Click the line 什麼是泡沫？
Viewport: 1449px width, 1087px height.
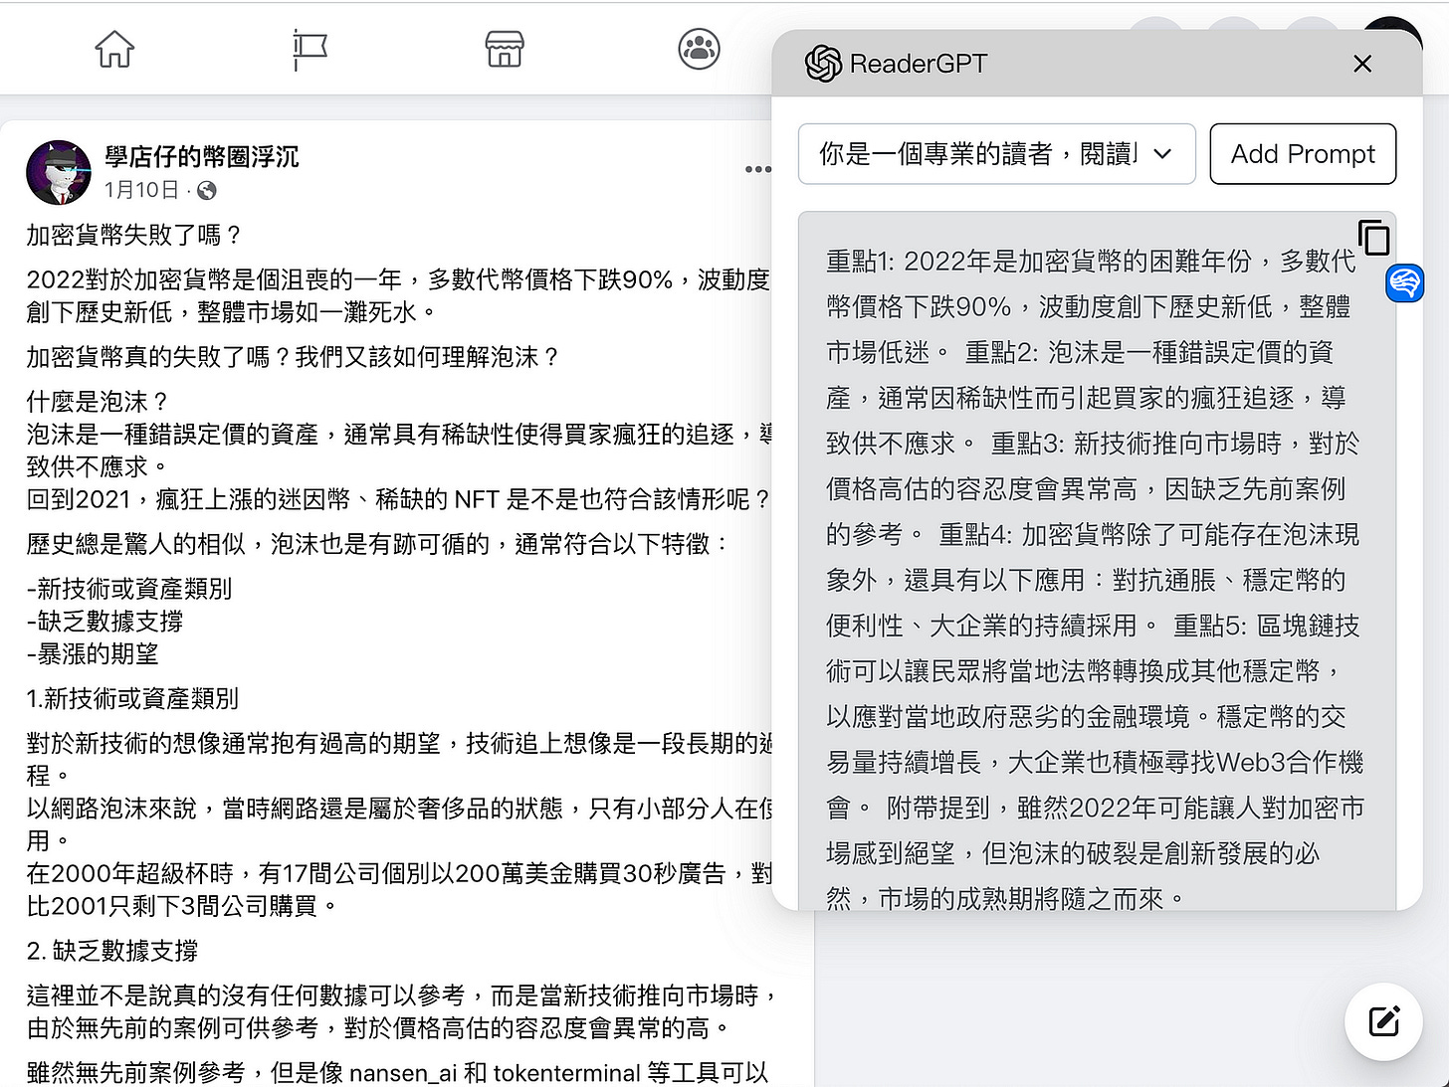coord(99,402)
